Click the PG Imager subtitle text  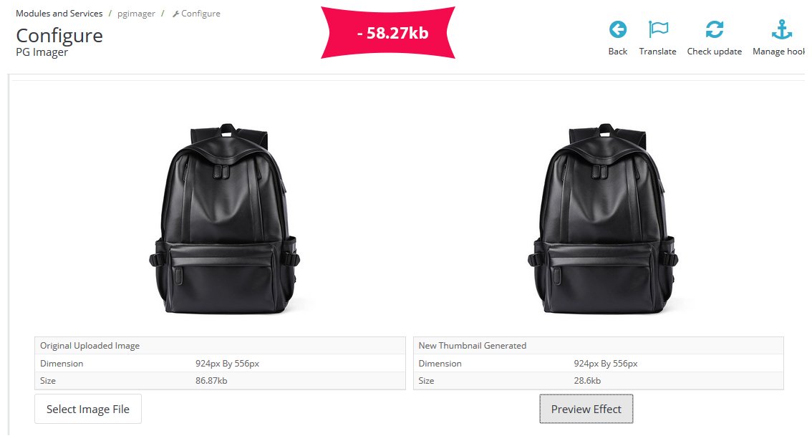pos(42,52)
